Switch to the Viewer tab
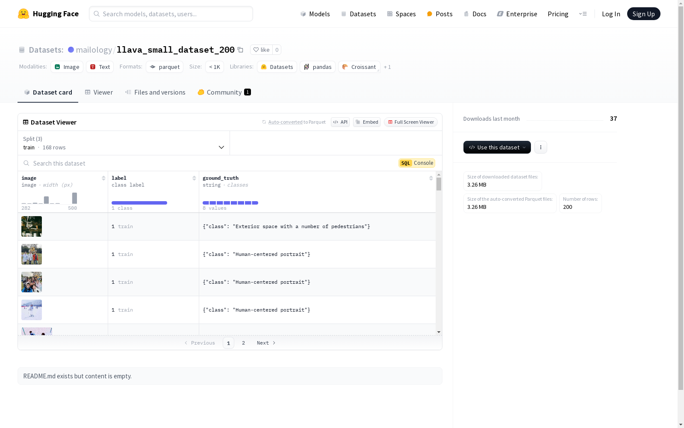This screenshot has height=428, width=684. [99, 92]
